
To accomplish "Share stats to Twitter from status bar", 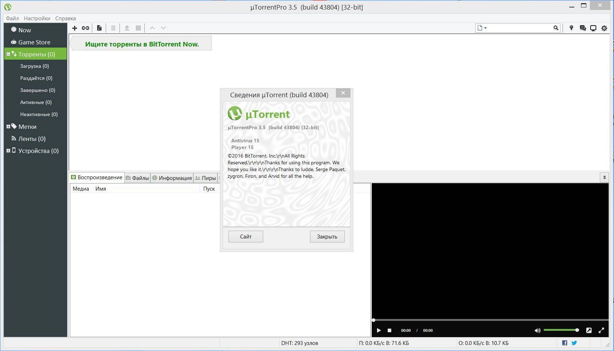I will pos(574,343).
